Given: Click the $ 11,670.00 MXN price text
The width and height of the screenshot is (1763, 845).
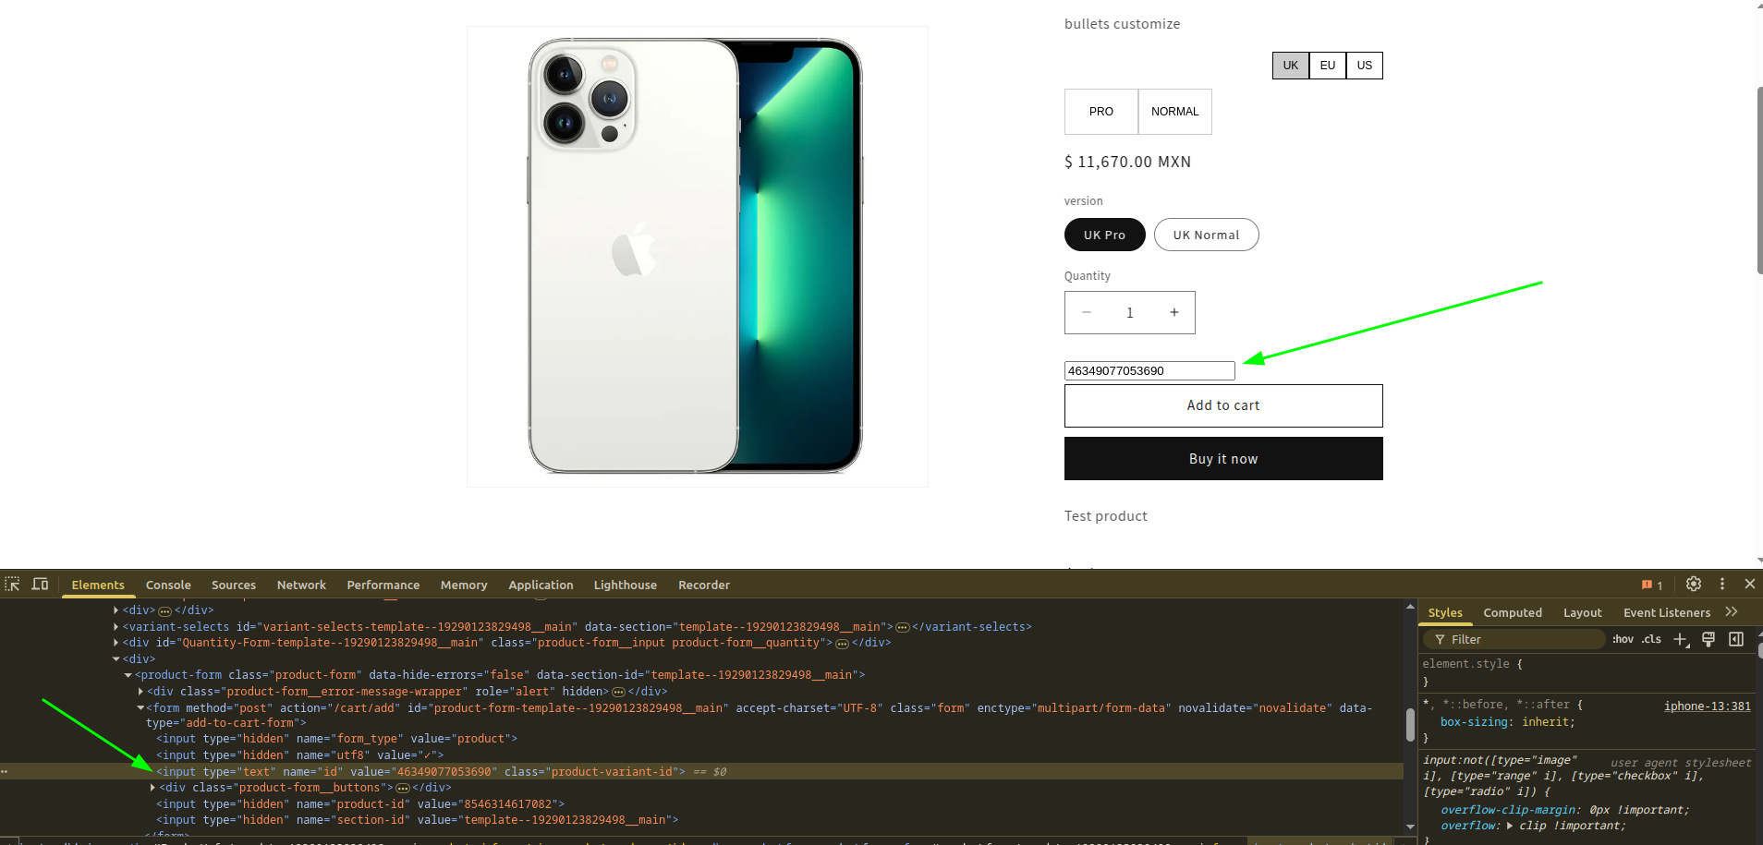Looking at the screenshot, I should (1127, 162).
